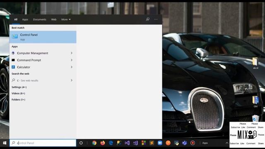265x149 pixels.
Task: Click the red record button on the taskbar
Action: (193, 143)
